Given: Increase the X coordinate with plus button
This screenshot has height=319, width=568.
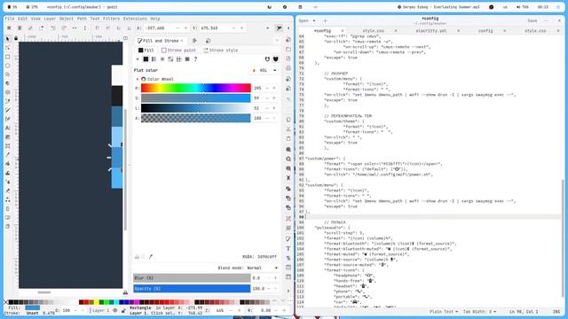Looking at the screenshot, I should 185,27.
